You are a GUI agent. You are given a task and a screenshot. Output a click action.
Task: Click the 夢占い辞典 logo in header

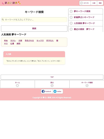click(x=11, y=3)
